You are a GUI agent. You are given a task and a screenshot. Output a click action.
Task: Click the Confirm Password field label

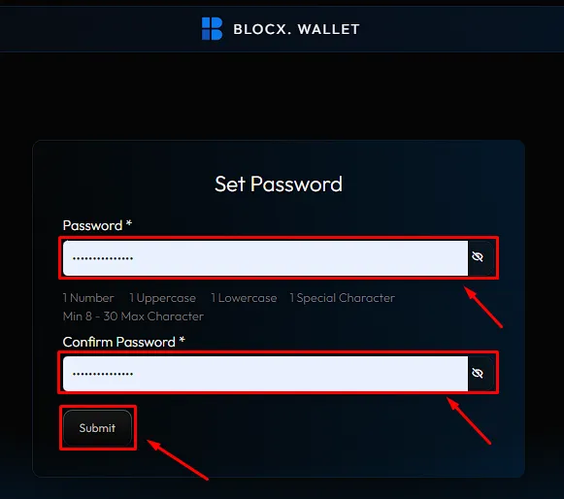tap(119, 342)
